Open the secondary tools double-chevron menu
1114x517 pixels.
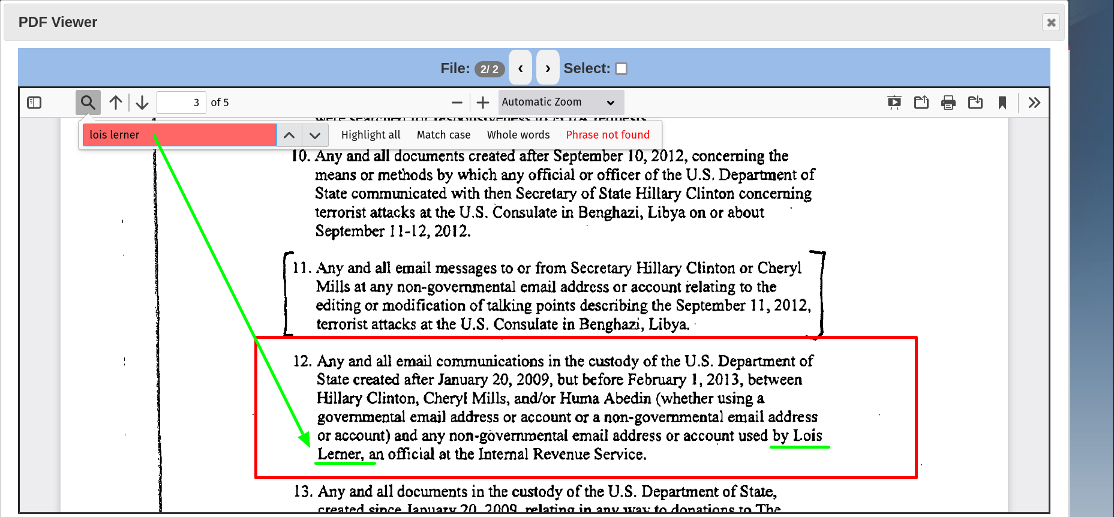coord(1034,103)
